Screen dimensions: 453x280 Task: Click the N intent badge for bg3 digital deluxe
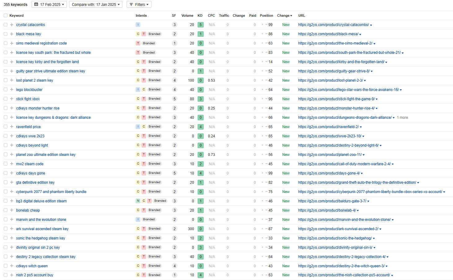click(x=138, y=201)
